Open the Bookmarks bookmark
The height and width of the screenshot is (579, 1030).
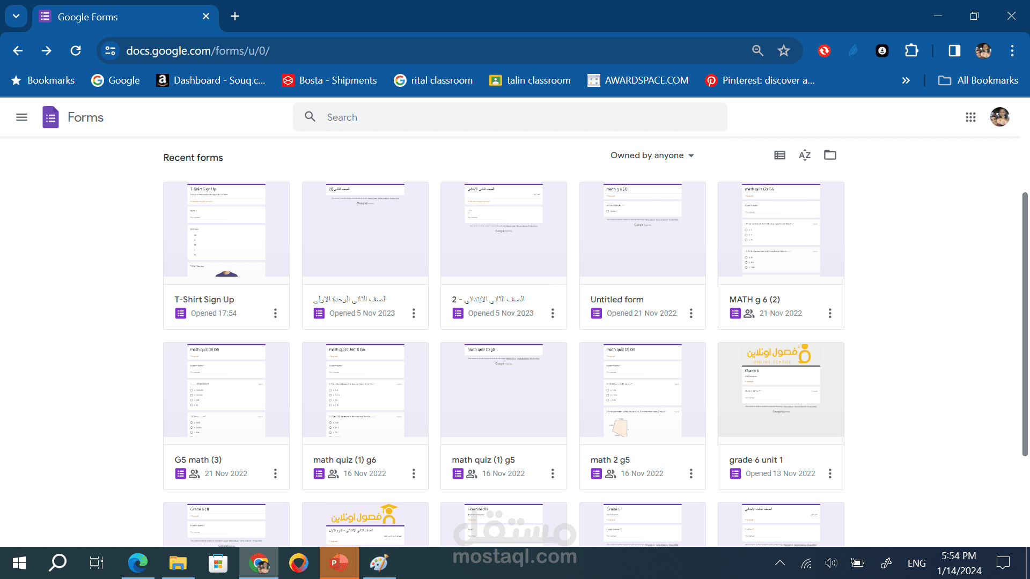coord(43,80)
